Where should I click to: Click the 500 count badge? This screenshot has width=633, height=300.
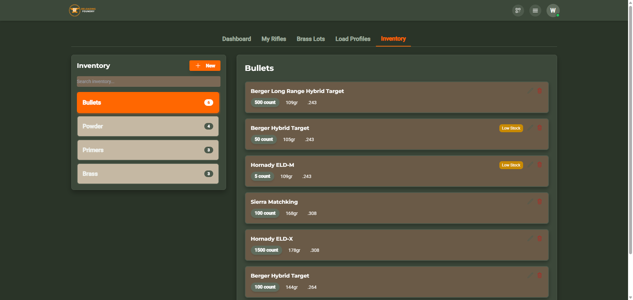tap(265, 103)
